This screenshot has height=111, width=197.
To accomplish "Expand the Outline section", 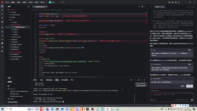I will pos(18,78).
